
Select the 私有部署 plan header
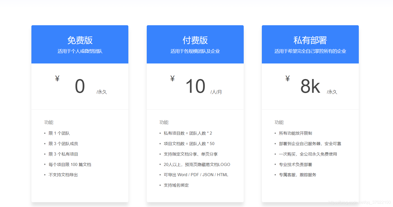tap(310, 40)
